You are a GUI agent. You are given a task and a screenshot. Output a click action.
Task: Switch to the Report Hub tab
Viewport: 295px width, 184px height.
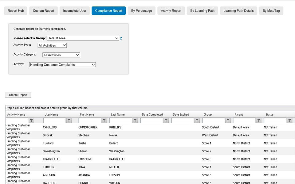coord(16,11)
